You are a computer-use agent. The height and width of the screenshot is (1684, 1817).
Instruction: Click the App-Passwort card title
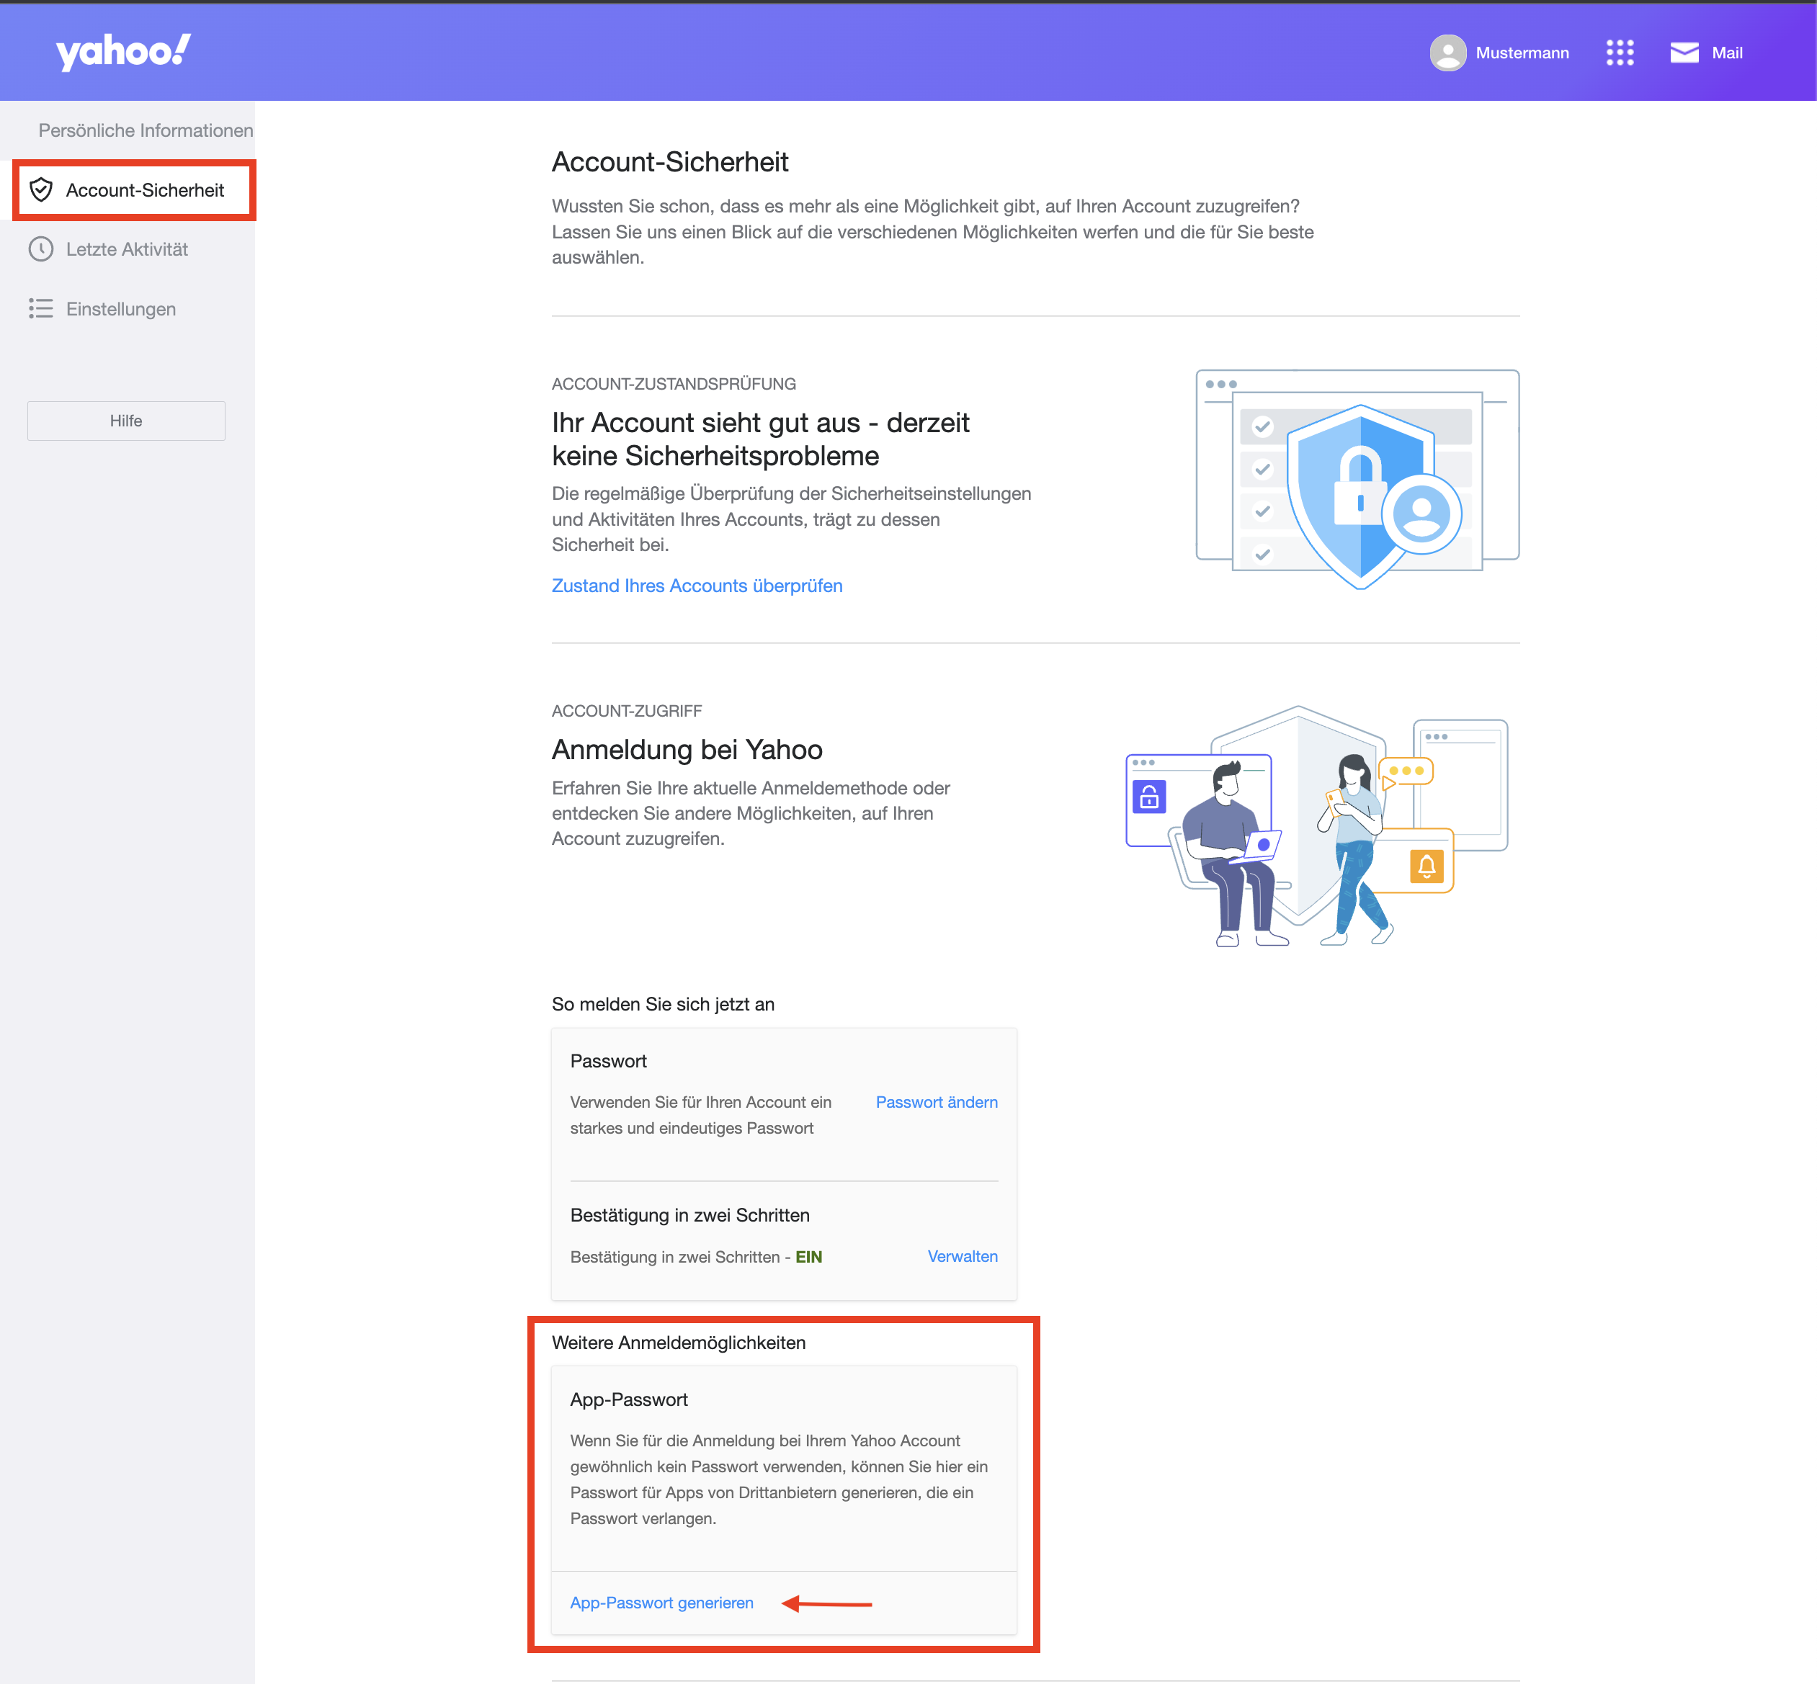coord(629,1399)
